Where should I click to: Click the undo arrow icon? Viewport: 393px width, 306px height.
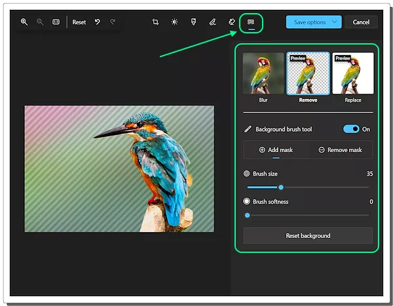98,22
